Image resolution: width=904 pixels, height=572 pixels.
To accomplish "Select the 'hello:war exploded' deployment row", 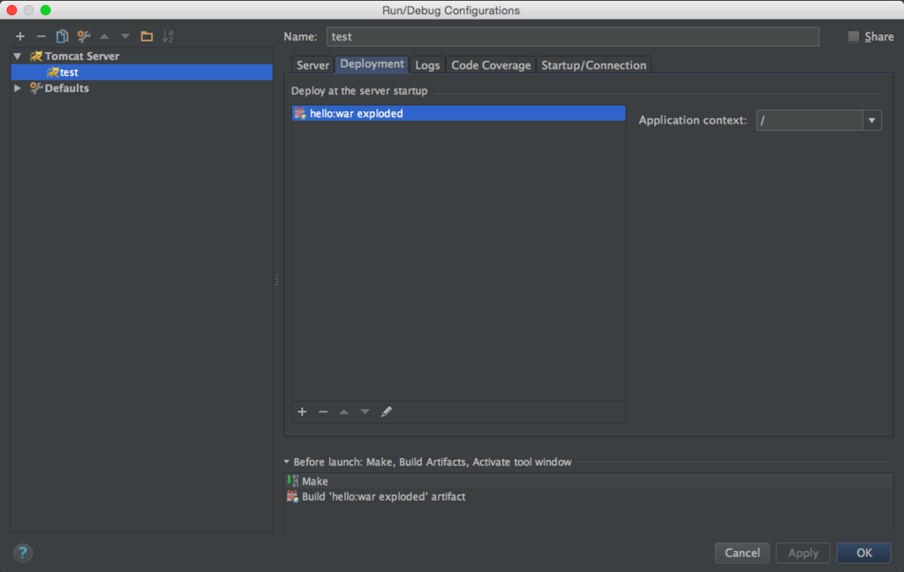I will pos(458,113).
